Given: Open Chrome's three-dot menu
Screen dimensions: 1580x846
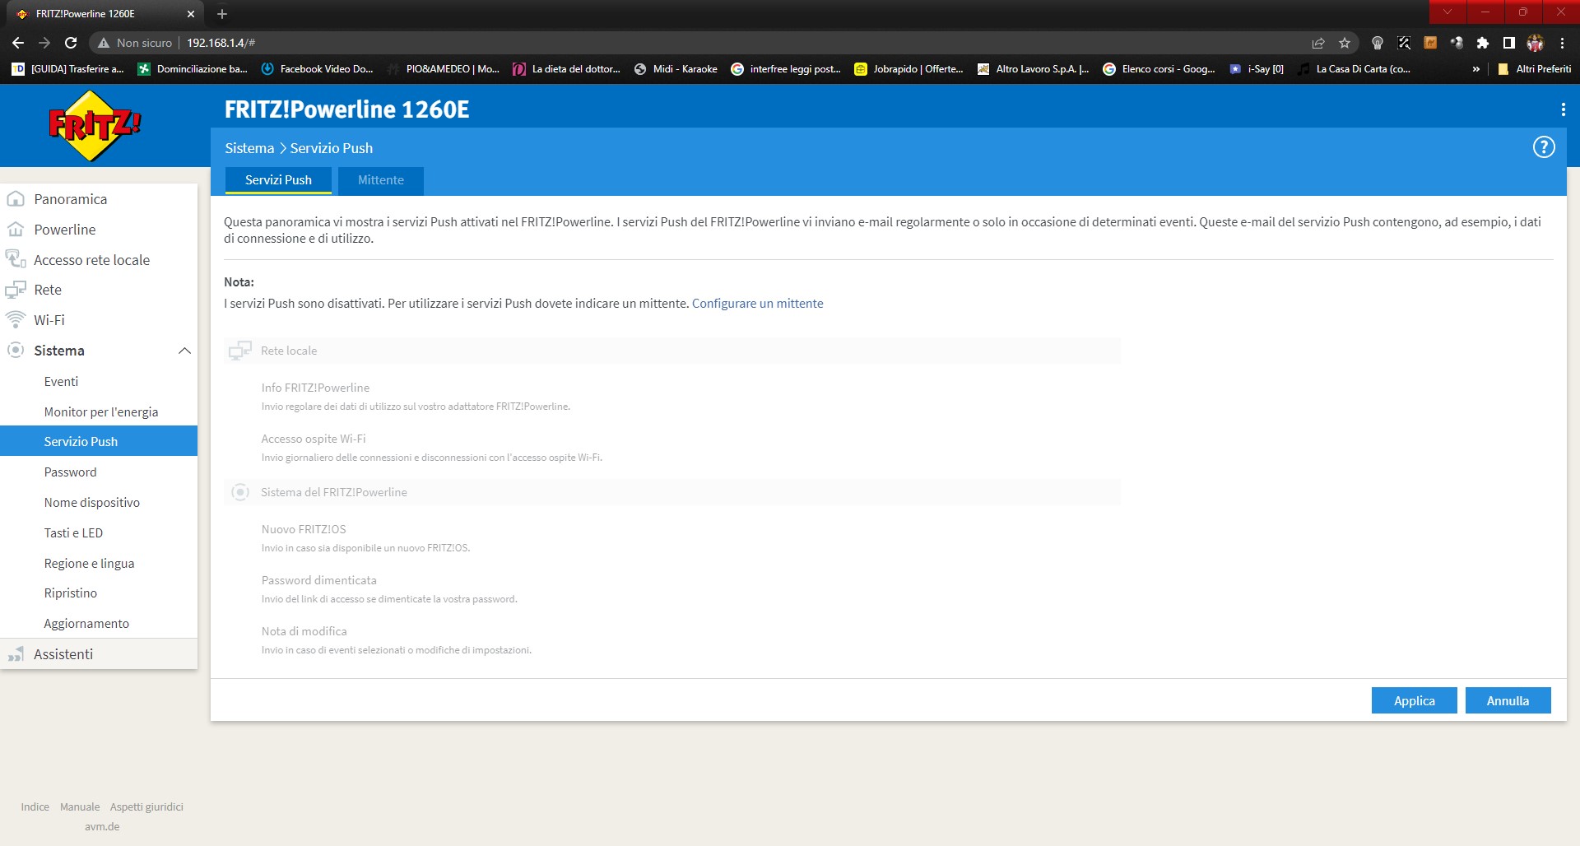Looking at the screenshot, I should [x=1562, y=43].
